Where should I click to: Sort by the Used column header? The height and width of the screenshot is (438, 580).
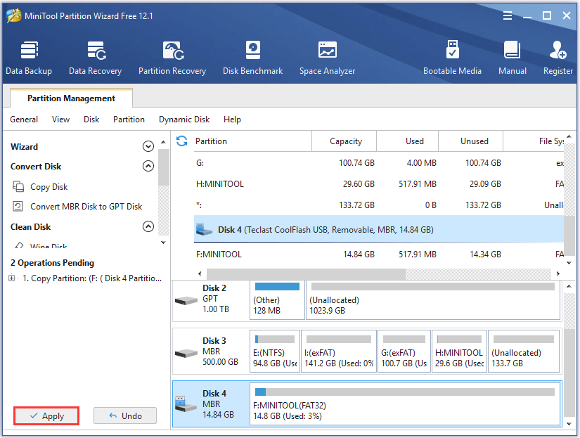pos(408,141)
